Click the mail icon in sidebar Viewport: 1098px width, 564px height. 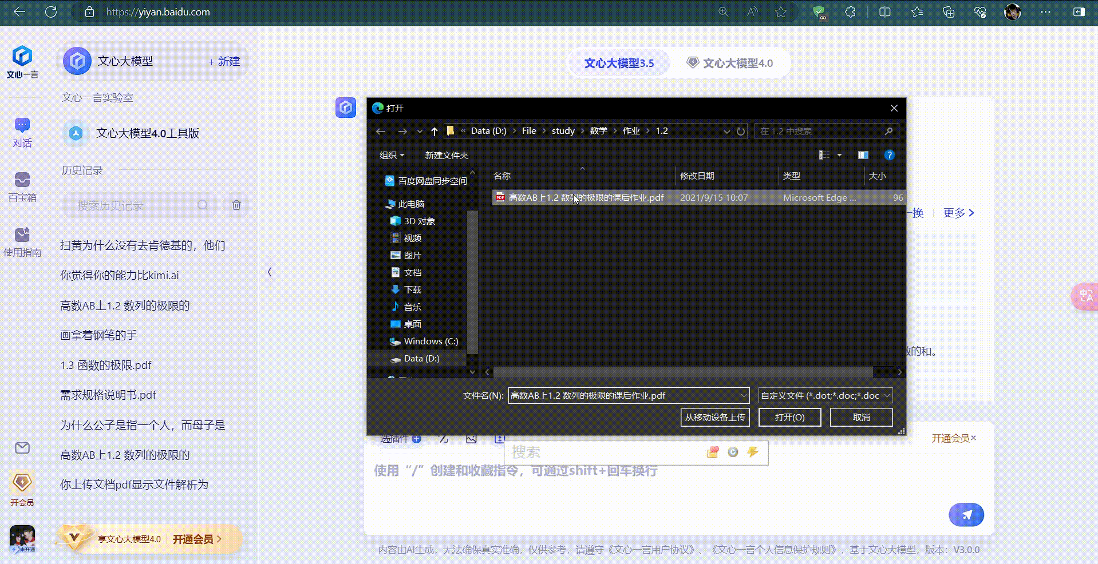pyautogui.click(x=22, y=448)
